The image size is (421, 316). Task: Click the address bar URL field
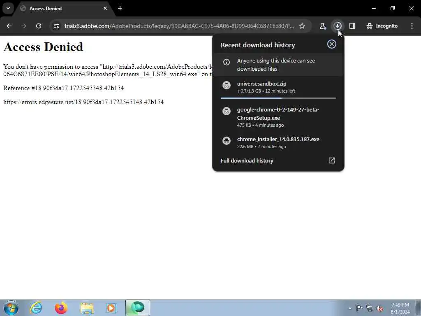coord(179,26)
